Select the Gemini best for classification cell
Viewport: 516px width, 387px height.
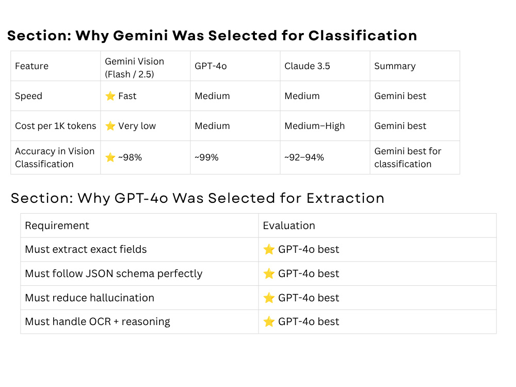(x=415, y=157)
